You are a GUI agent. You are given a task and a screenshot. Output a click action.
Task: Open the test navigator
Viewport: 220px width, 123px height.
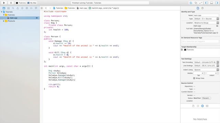pos(22,8)
